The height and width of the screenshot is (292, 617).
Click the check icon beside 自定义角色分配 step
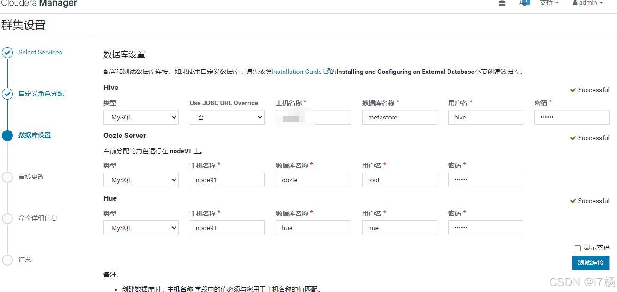[x=7, y=94]
